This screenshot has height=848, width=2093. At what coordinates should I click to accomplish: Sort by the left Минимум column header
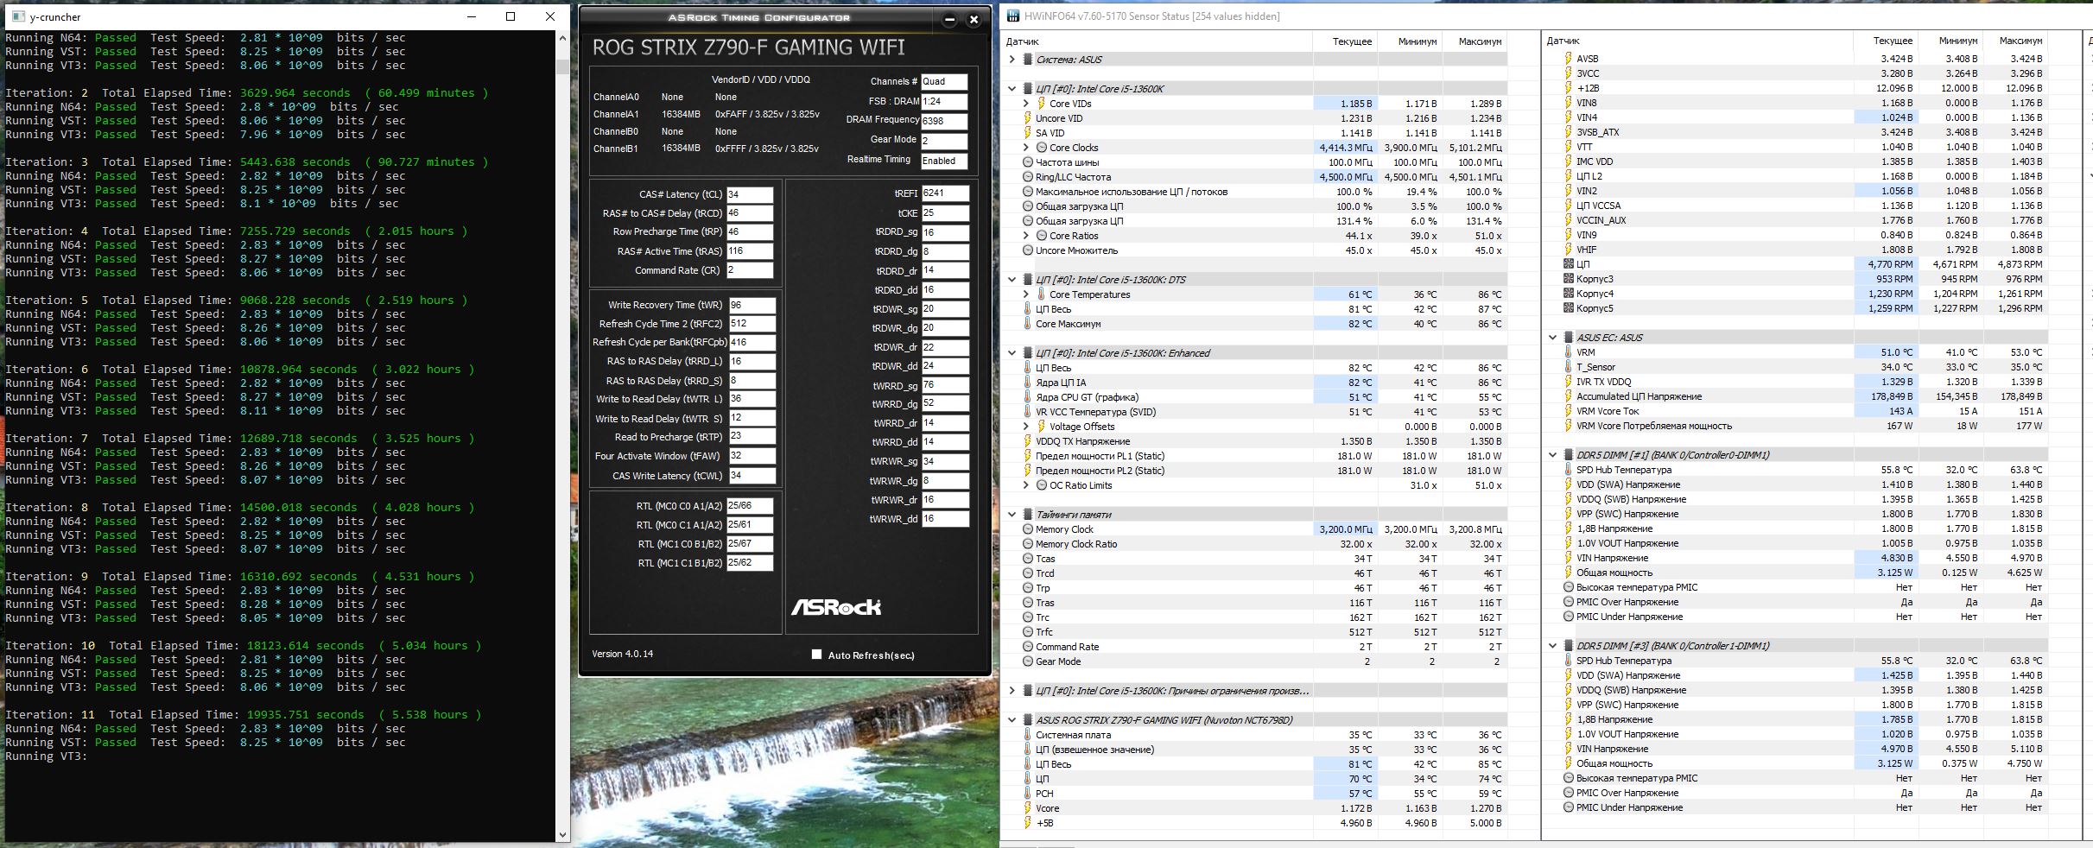pos(1410,41)
